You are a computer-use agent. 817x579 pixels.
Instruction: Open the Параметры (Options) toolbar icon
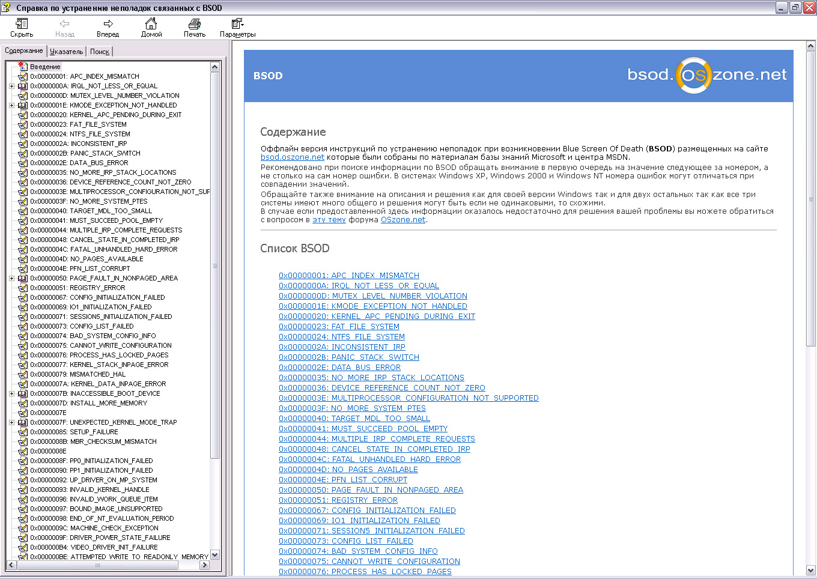pos(237,23)
